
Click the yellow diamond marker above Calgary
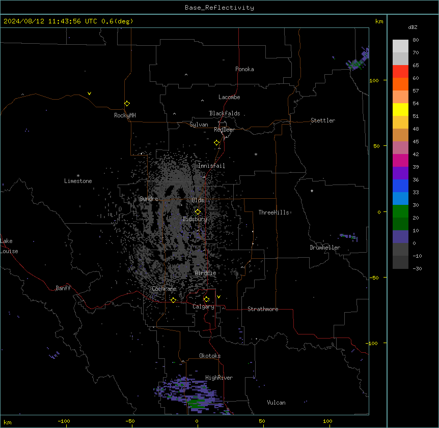coord(206,299)
